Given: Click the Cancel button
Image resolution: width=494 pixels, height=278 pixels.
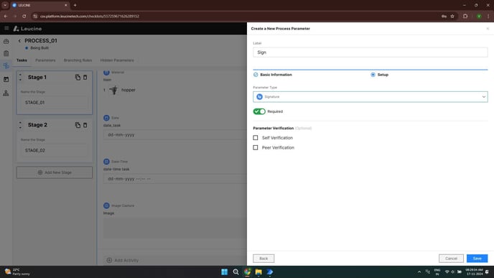Looking at the screenshot, I should click(x=451, y=259).
